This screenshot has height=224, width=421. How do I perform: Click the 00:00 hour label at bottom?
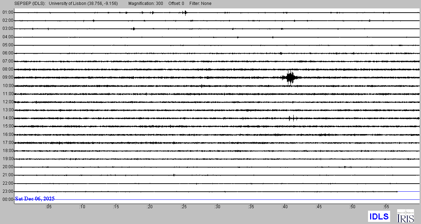pyautogui.click(x=8, y=199)
